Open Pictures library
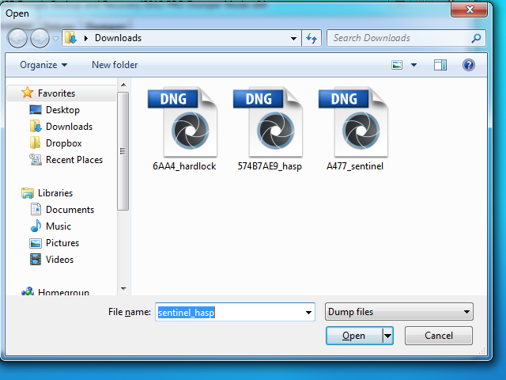Screen dimensions: 506x380 tap(62, 243)
